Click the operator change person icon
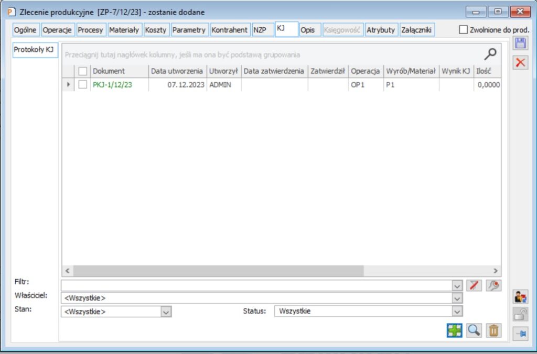 [520, 297]
